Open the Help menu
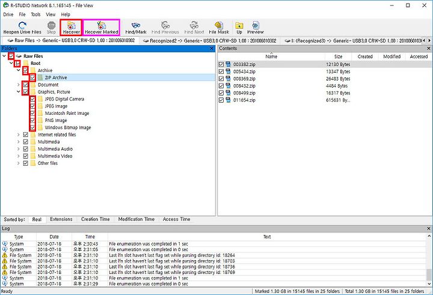The image size is (433, 295). coord(66,14)
